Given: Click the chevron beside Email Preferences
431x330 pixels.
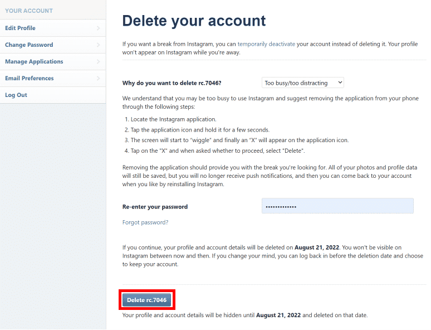Looking at the screenshot, I should [99, 79].
